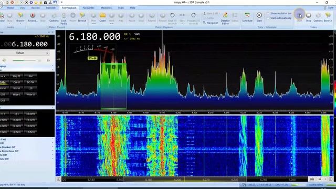Click the circular button left of bottom frequency bar
The image size is (336, 189).
(x=58, y=179)
